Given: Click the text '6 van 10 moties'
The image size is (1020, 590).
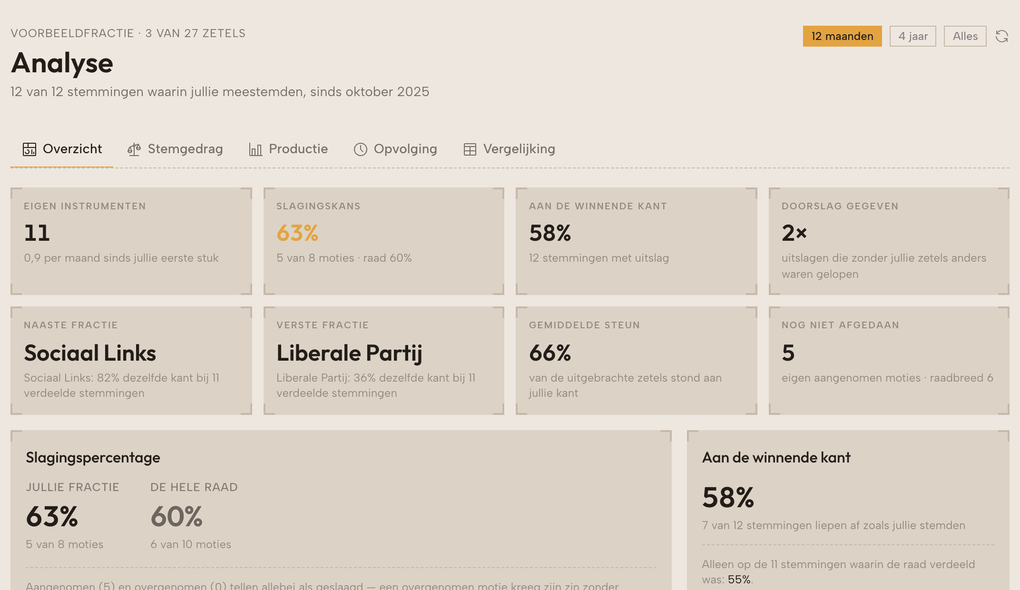Looking at the screenshot, I should coord(191,544).
